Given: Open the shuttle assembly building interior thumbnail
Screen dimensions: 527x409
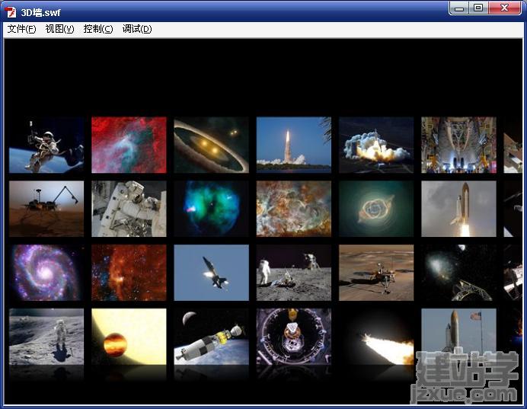Looking at the screenshot, I should pyautogui.click(x=458, y=145).
